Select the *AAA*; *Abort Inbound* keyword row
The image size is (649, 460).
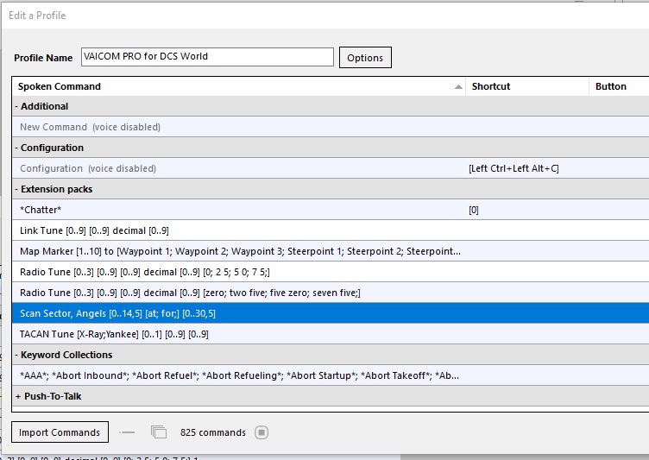(x=331, y=375)
